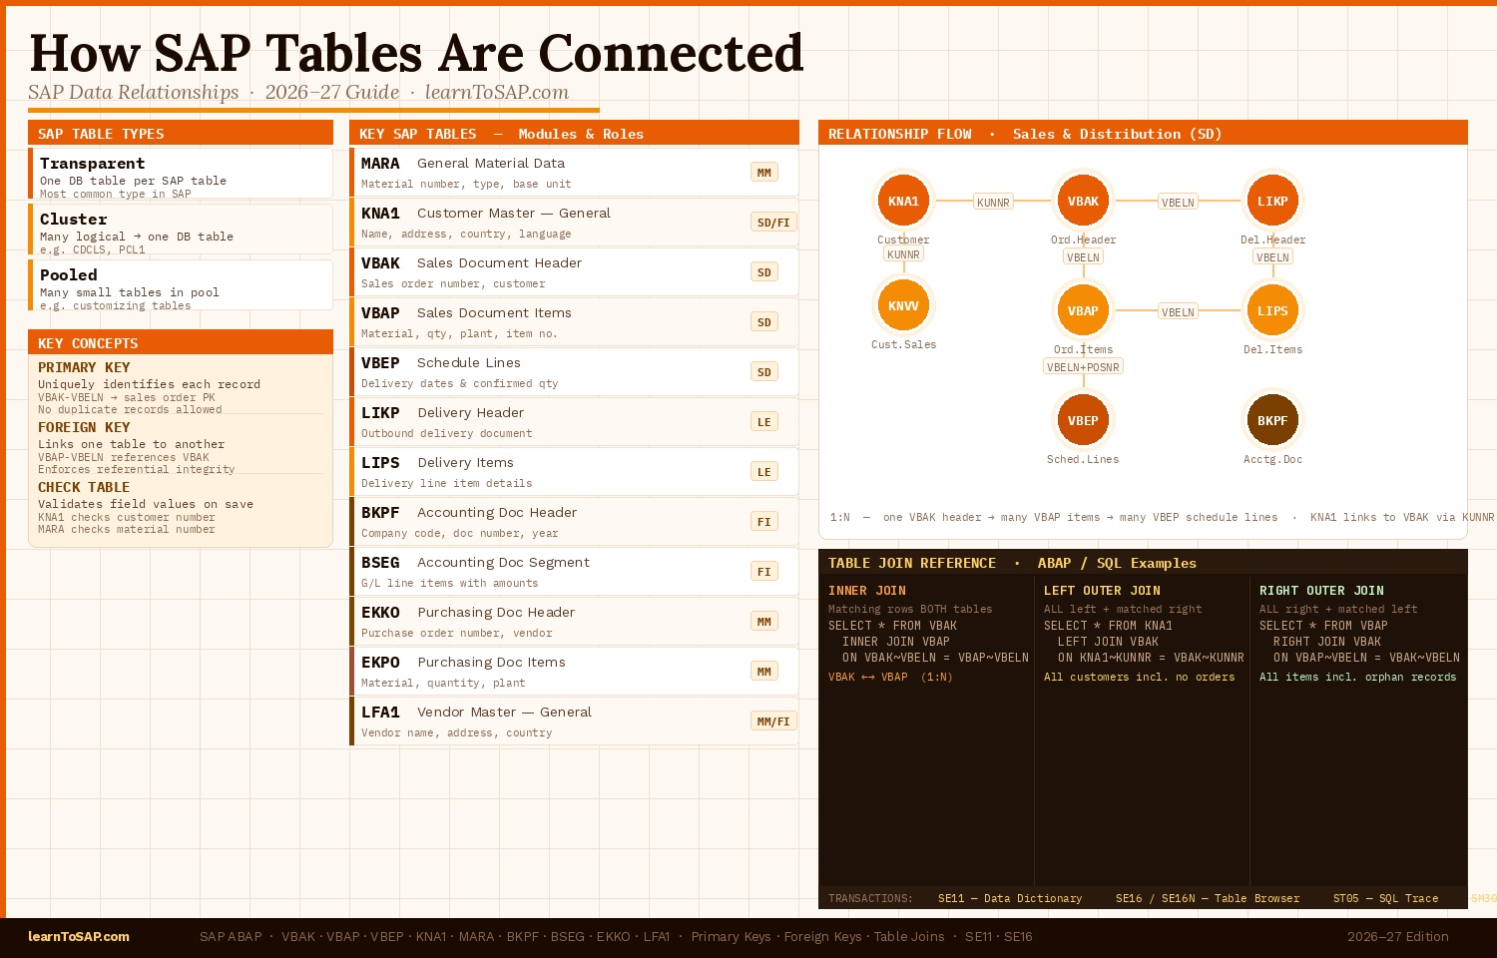
Task: Open the VBELN label between VBAP and LIPS
Action: click(x=1178, y=311)
